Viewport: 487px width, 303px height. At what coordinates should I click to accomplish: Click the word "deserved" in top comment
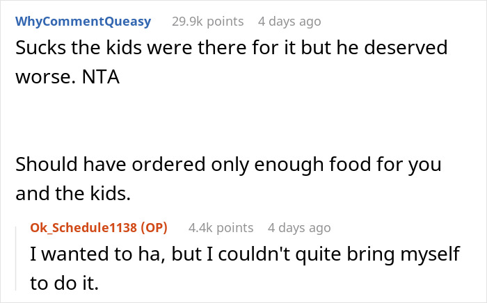(x=406, y=48)
